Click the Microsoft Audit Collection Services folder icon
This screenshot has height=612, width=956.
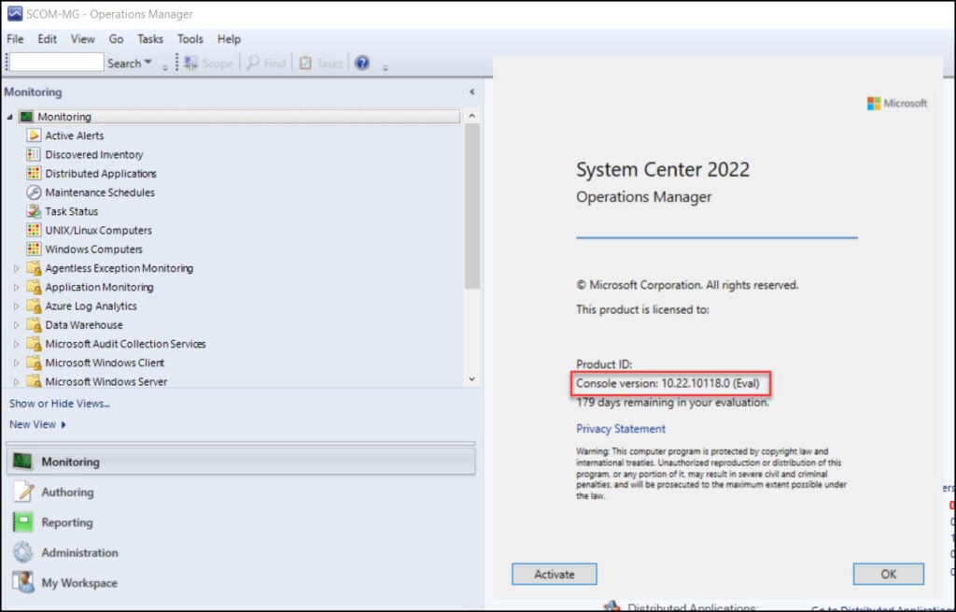click(x=34, y=344)
